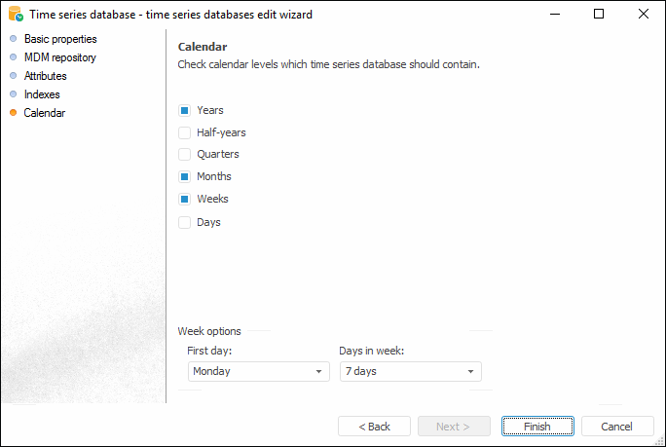The image size is (666, 447).
Task: Enable the Half-years checkbox
Action: pos(184,132)
